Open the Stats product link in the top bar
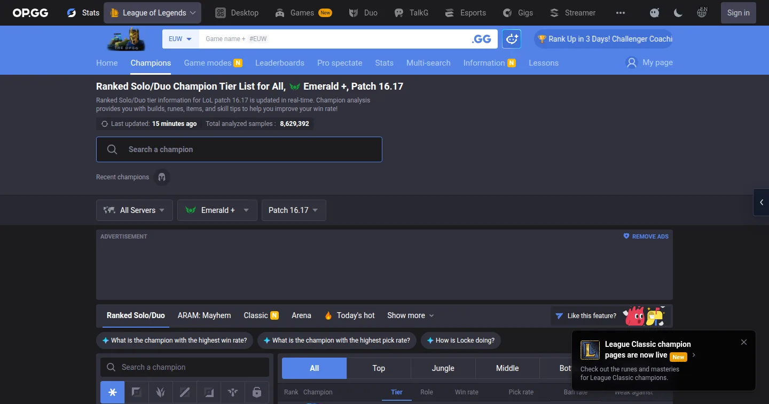Screen dimensions: 769x404 (x=83, y=13)
